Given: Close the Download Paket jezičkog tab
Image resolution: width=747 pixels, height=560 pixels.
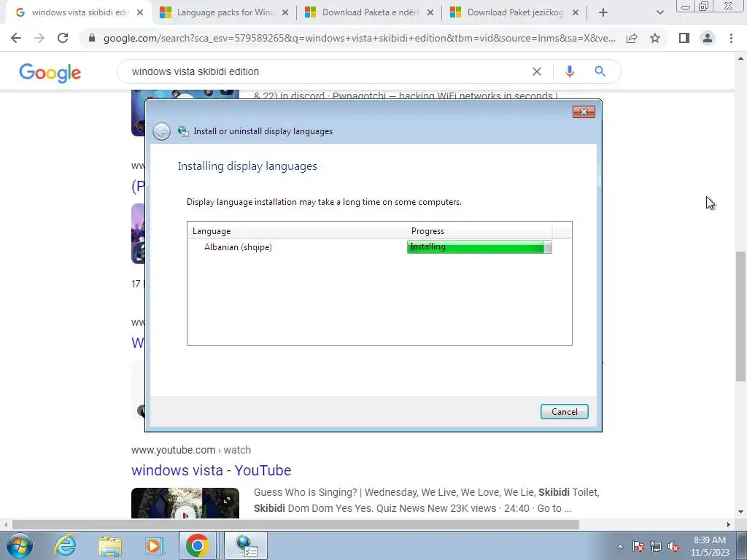Looking at the screenshot, I should pos(576,12).
